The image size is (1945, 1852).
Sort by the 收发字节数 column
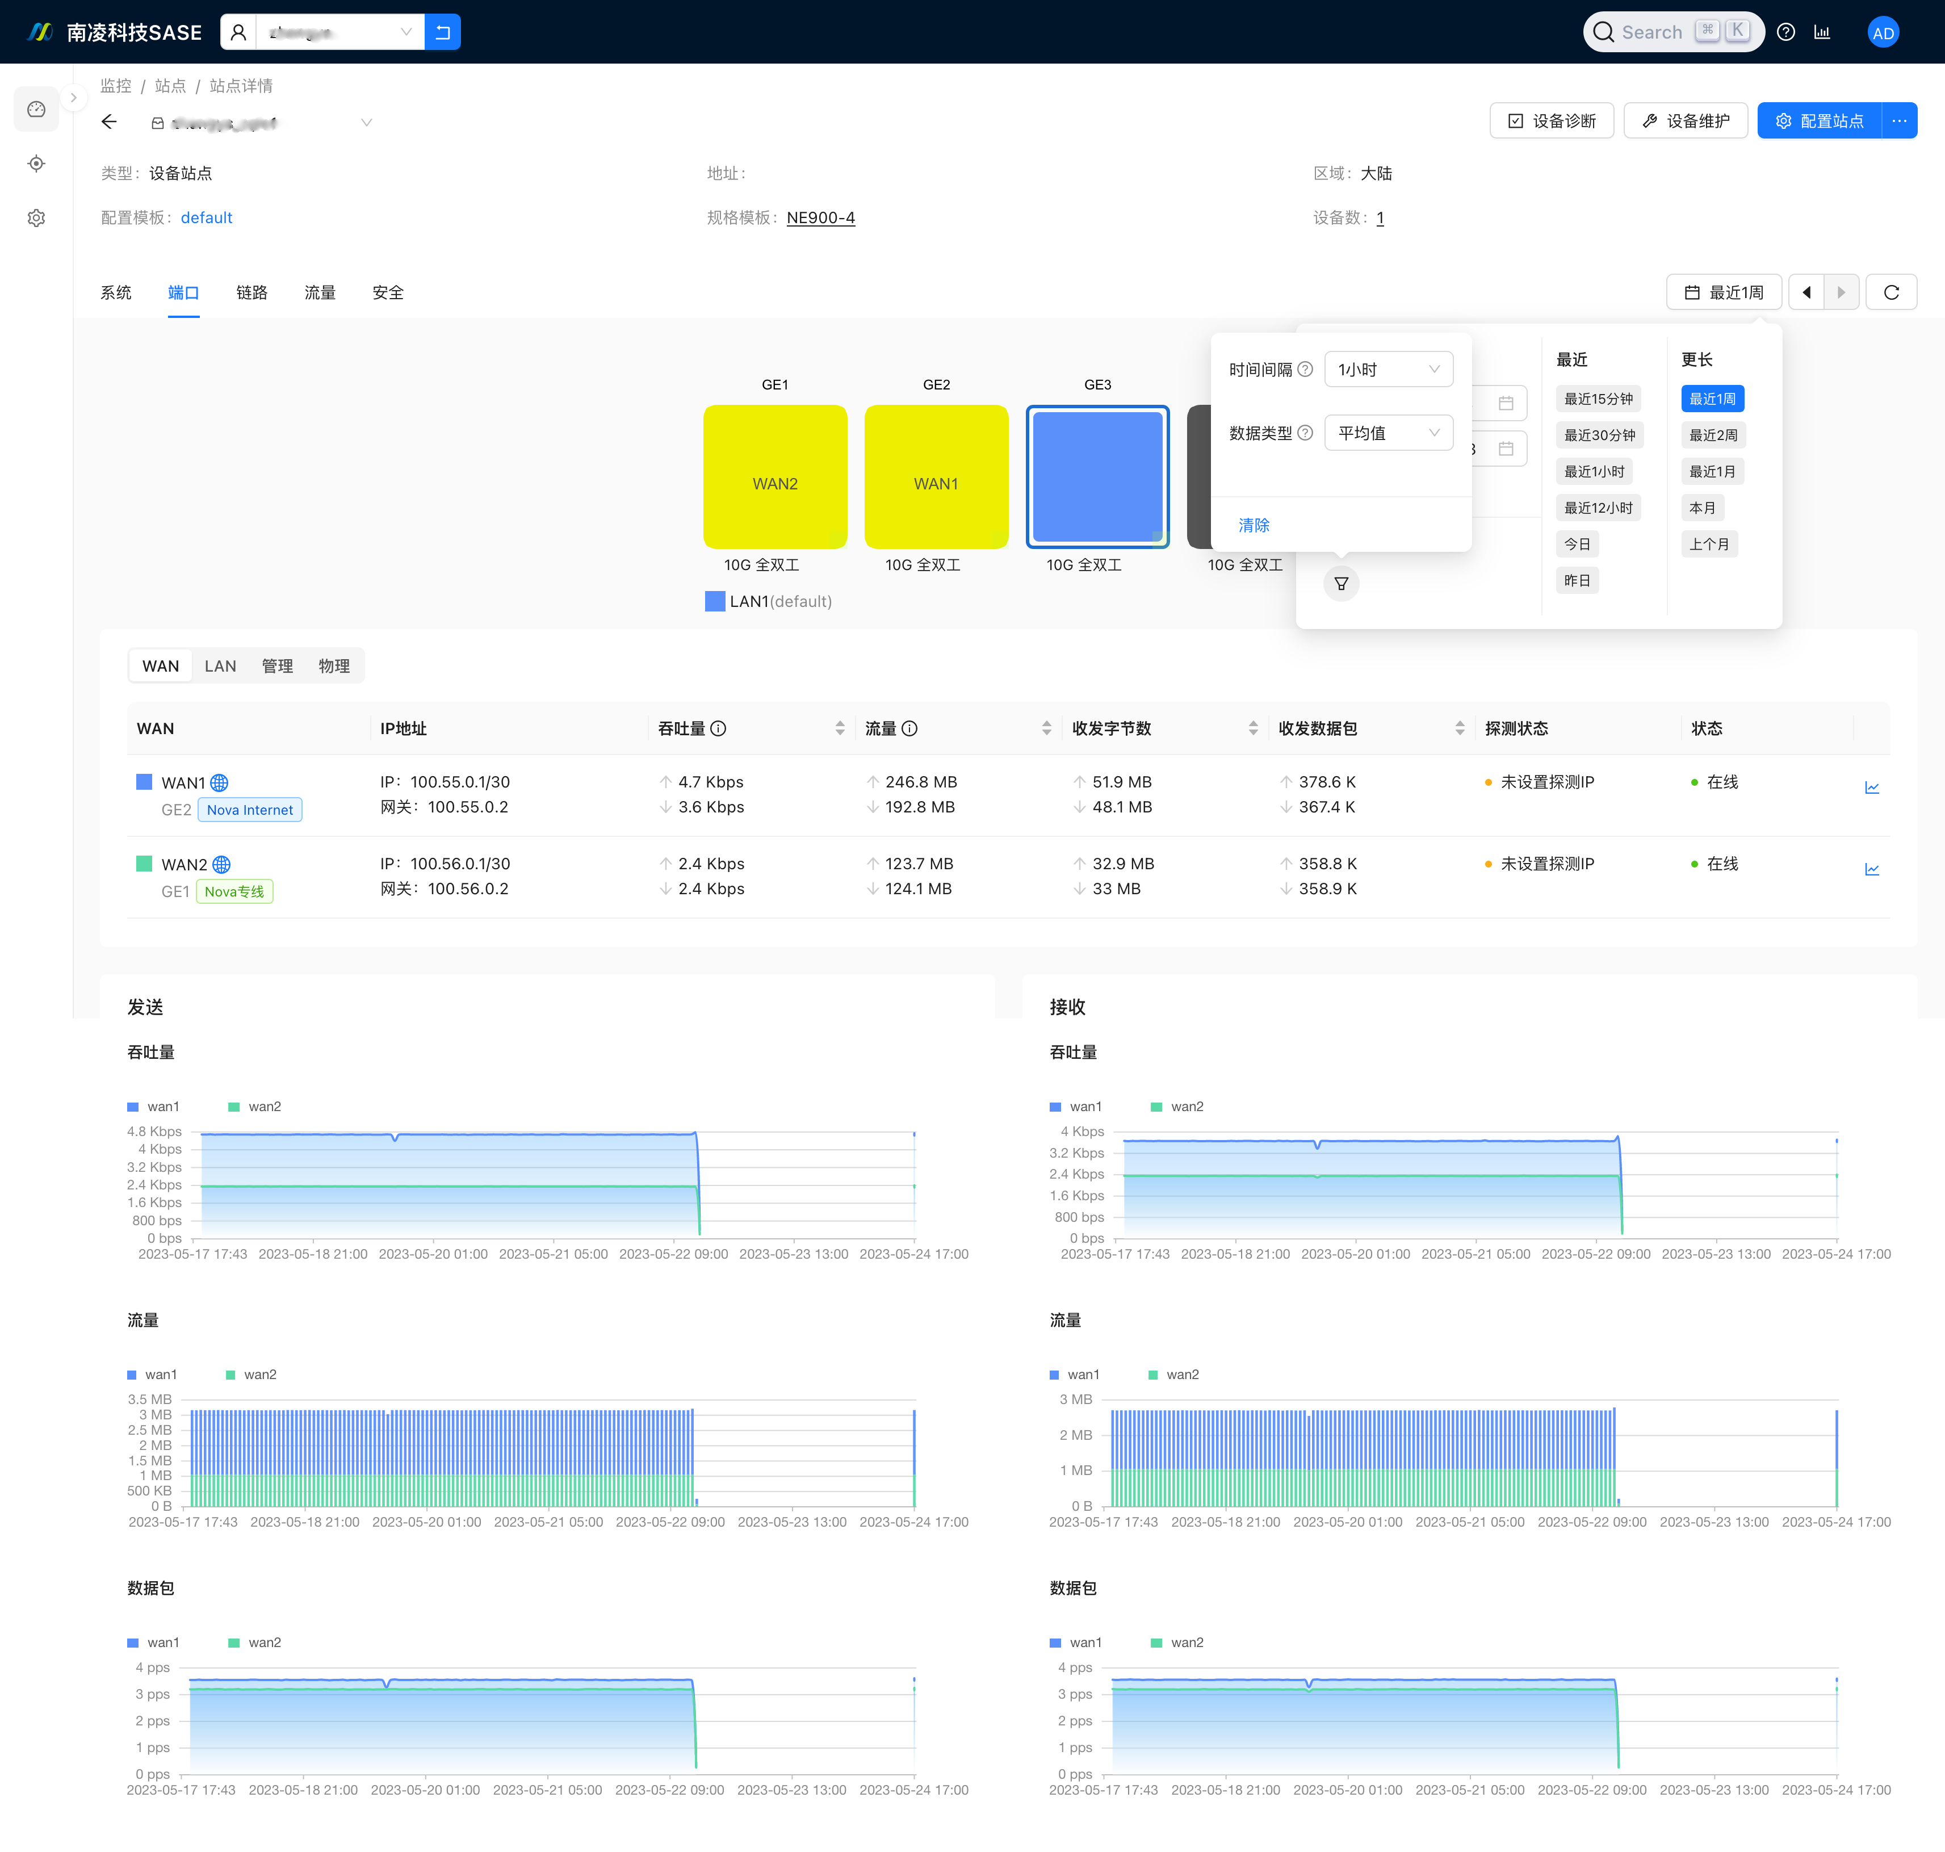click(x=1253, y=728)
